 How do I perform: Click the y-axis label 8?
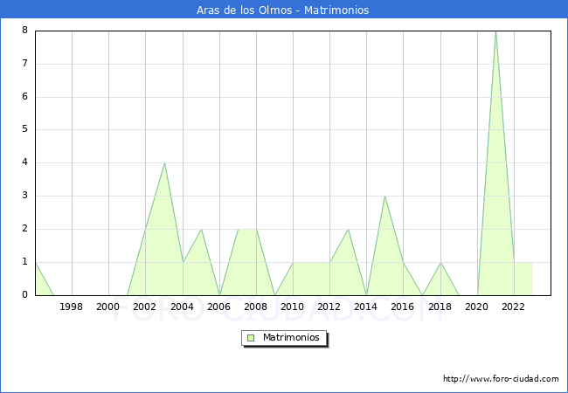[x=25, y=31]
